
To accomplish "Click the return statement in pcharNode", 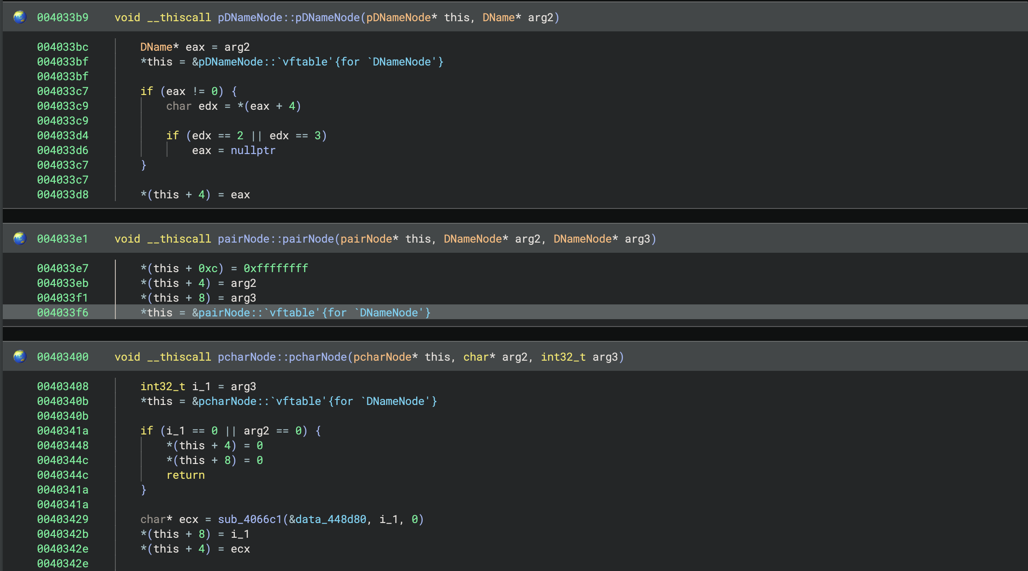I will point(185,475).
